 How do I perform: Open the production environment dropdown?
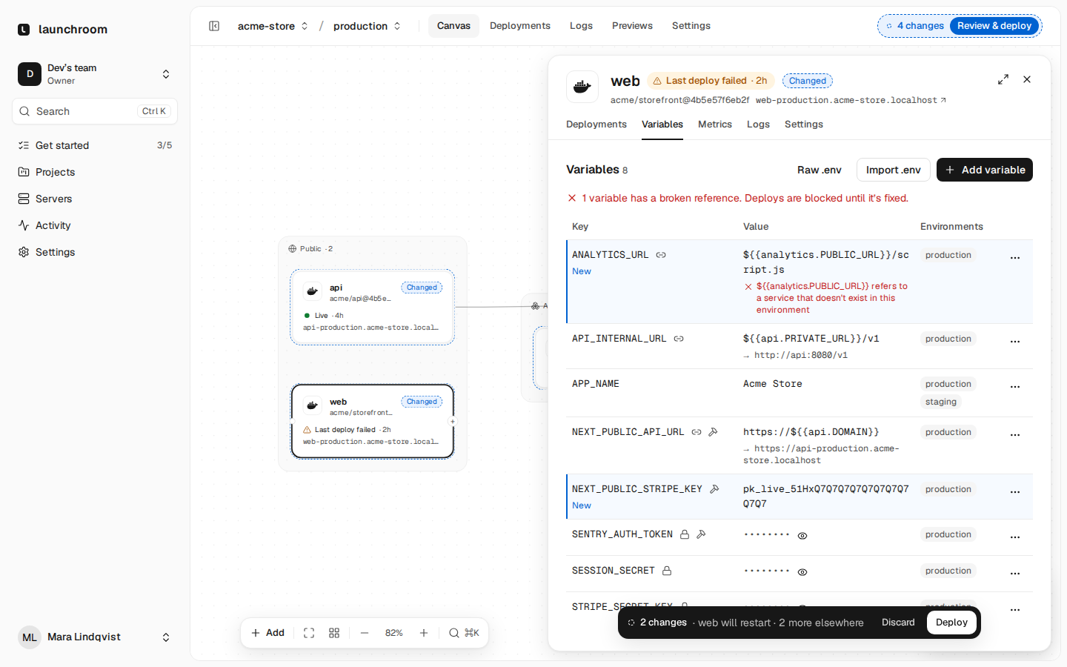(367, 26)
